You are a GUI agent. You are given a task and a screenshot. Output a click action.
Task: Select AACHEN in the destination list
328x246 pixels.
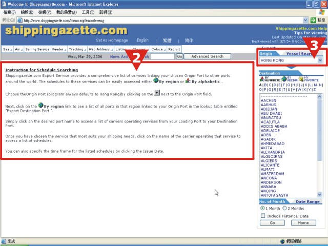pyautogui.click(x=269, y=100)
